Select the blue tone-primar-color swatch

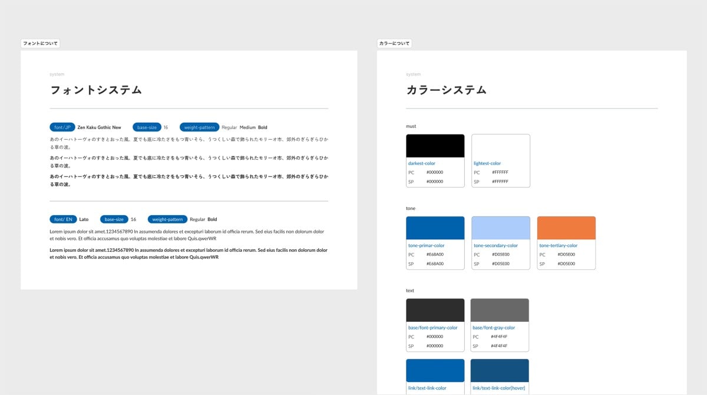click(435, 228)
